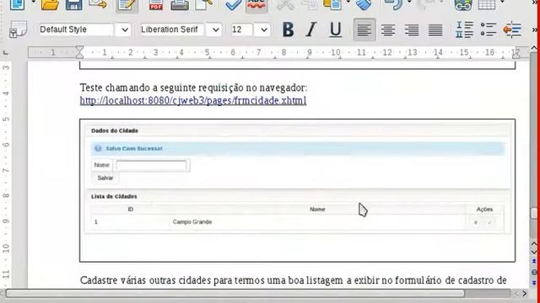
Task: Open the localhost:8080 frmcidade.xhtml link
Action: (193, 101)
